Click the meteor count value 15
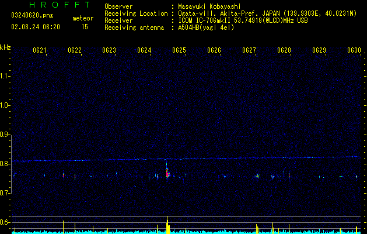The width and height of the screenshot is (367, 234). pyautogui.click(x=85, y=27)
